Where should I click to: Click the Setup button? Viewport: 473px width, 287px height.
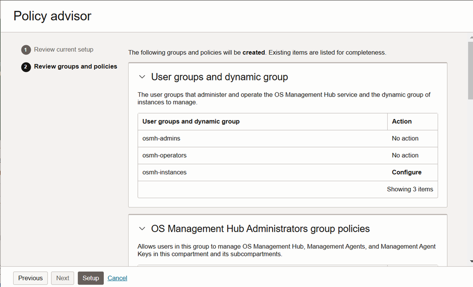point(91,278)
